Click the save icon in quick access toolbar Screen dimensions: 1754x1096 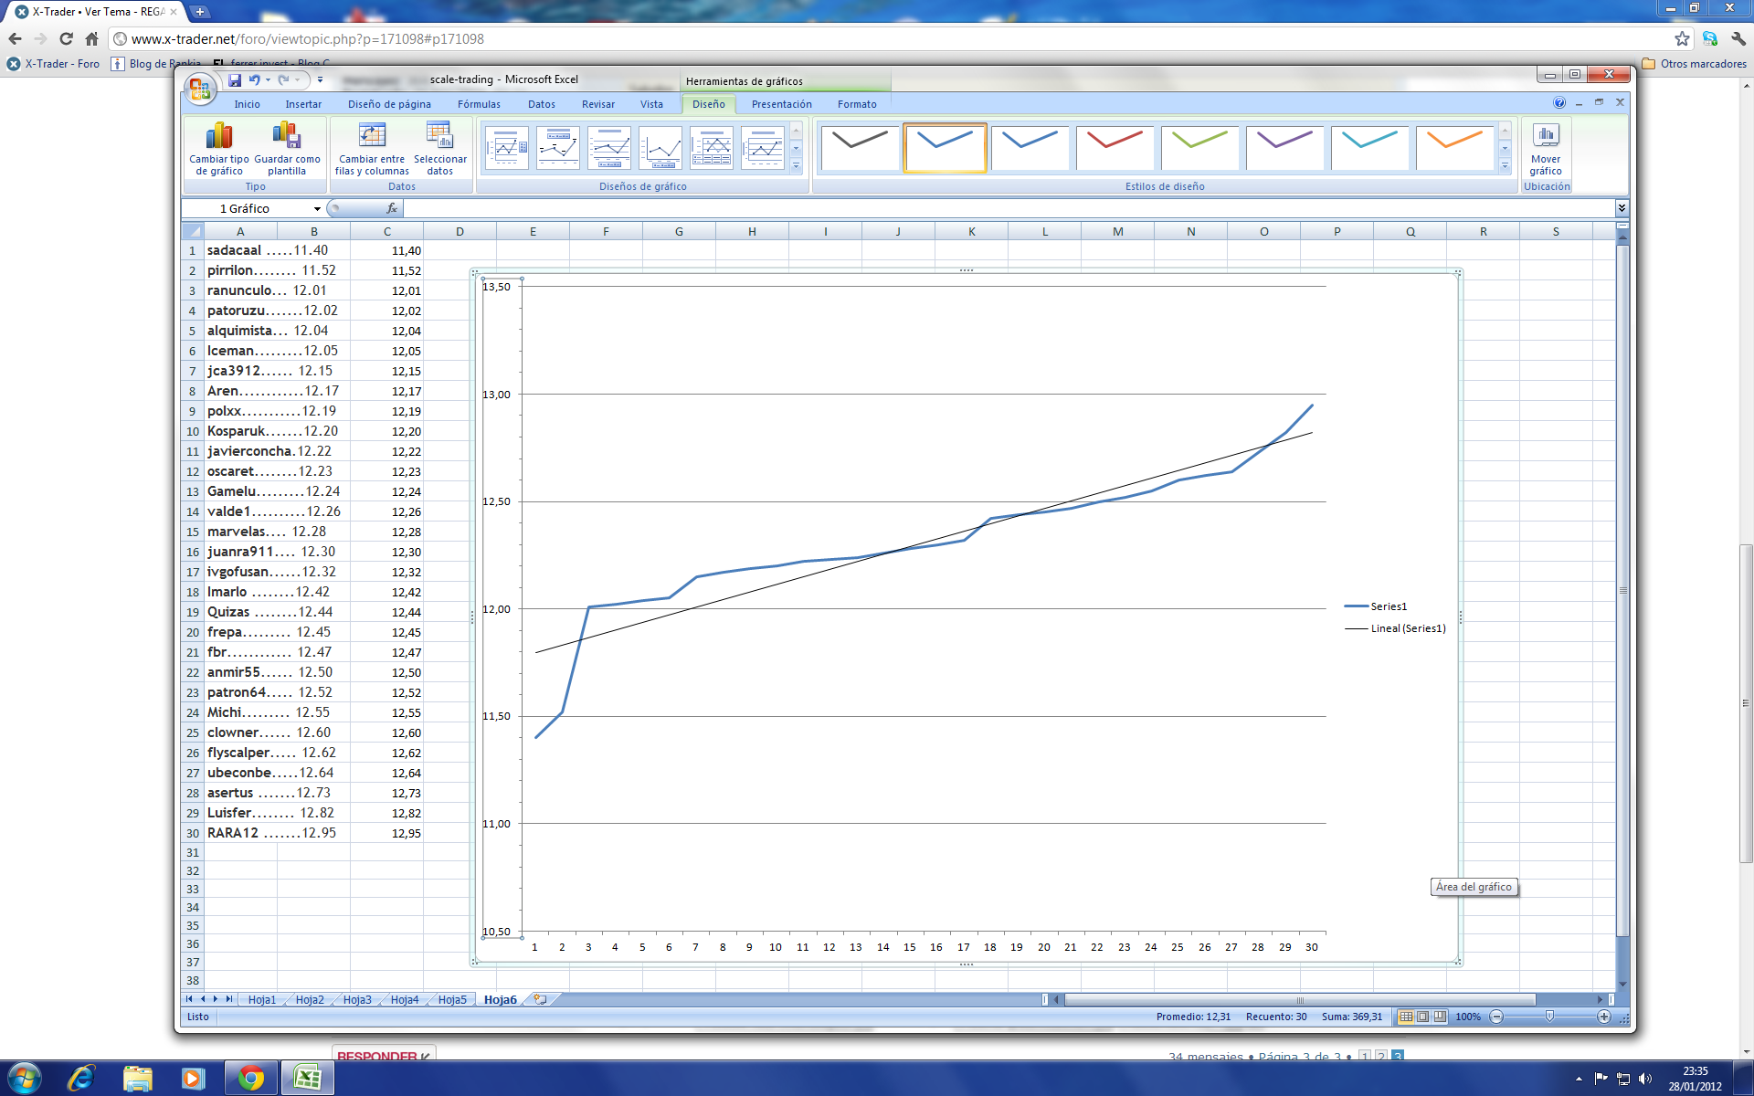click(235, 80)
